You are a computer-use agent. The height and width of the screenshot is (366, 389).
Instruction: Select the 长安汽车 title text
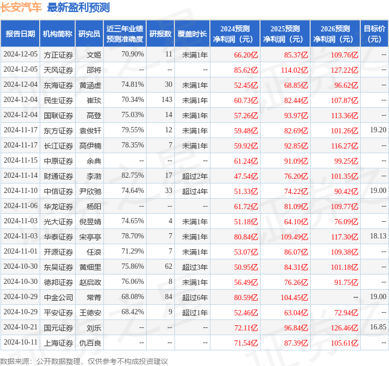tap(21, 7)
